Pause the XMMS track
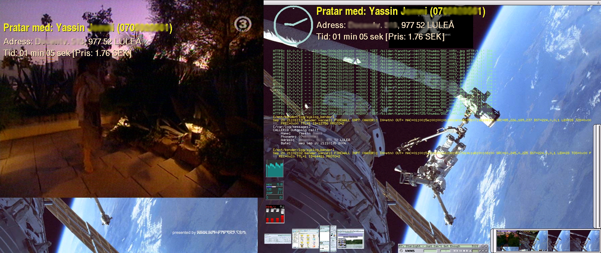Image resolution: width=601 pixels, height=253 pixels. point(461,251)
